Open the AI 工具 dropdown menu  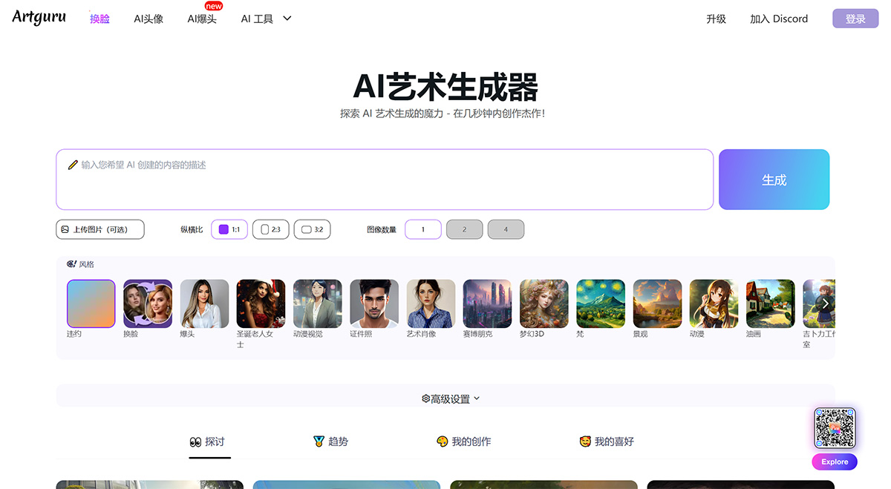[x=265, y=18]
